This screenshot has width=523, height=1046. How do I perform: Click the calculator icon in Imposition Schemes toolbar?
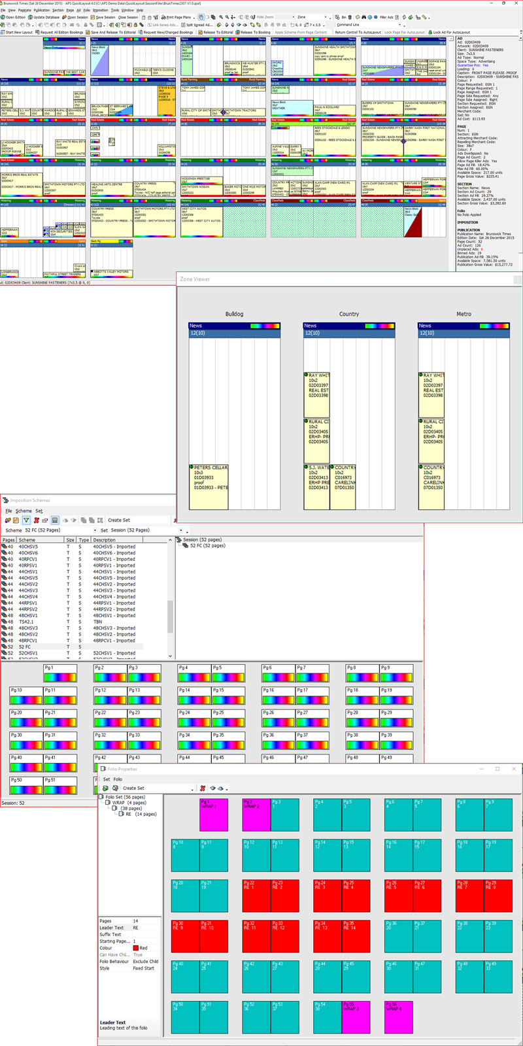click(x=55, y=520)
